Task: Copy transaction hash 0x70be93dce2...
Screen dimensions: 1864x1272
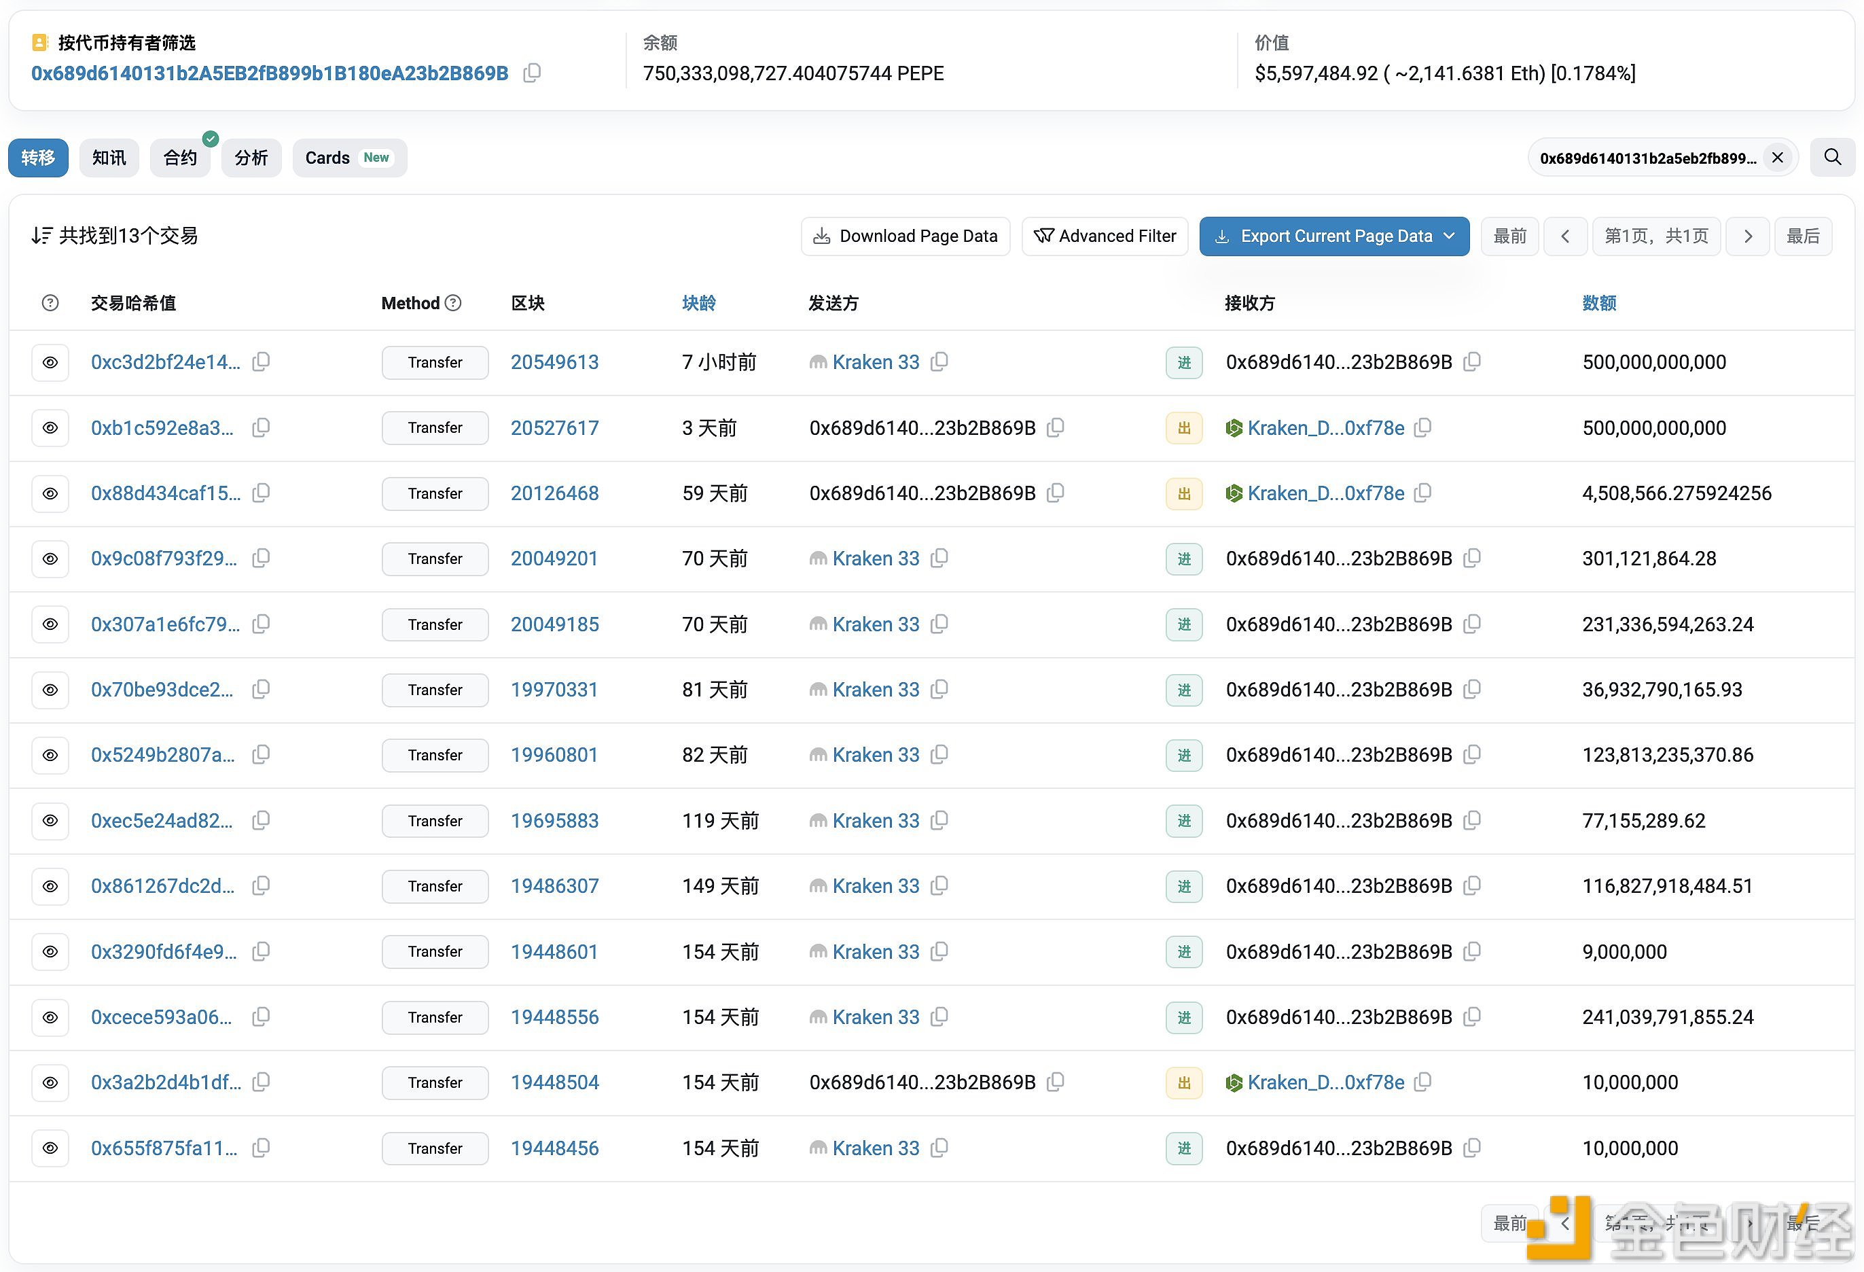Action: (x=261, y=690)
